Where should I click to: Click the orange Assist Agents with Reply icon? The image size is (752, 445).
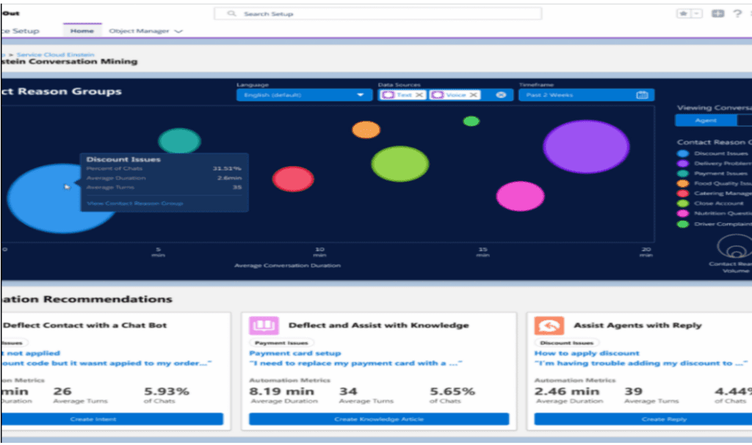[549, 325]
